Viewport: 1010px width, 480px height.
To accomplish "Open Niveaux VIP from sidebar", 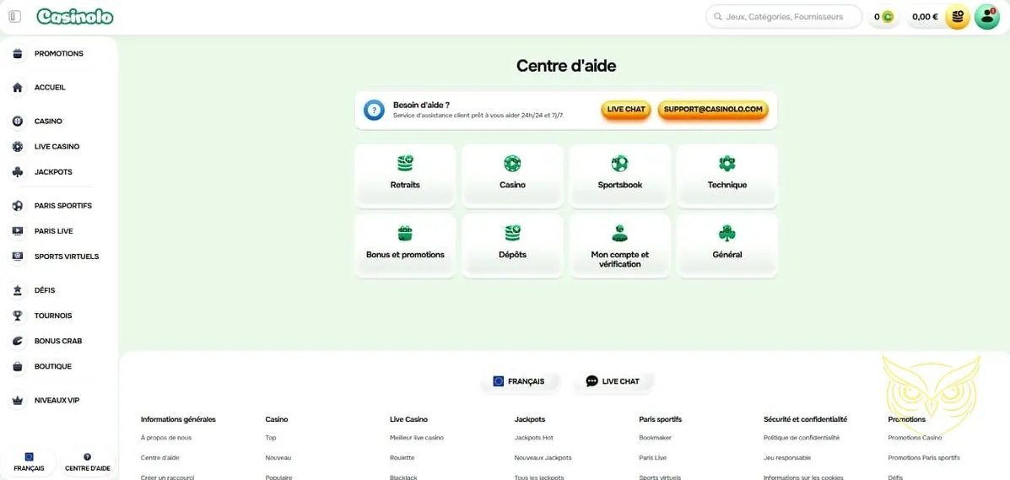I will (57, 401).
